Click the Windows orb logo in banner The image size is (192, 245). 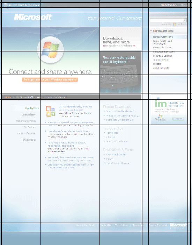coord(50,50)
